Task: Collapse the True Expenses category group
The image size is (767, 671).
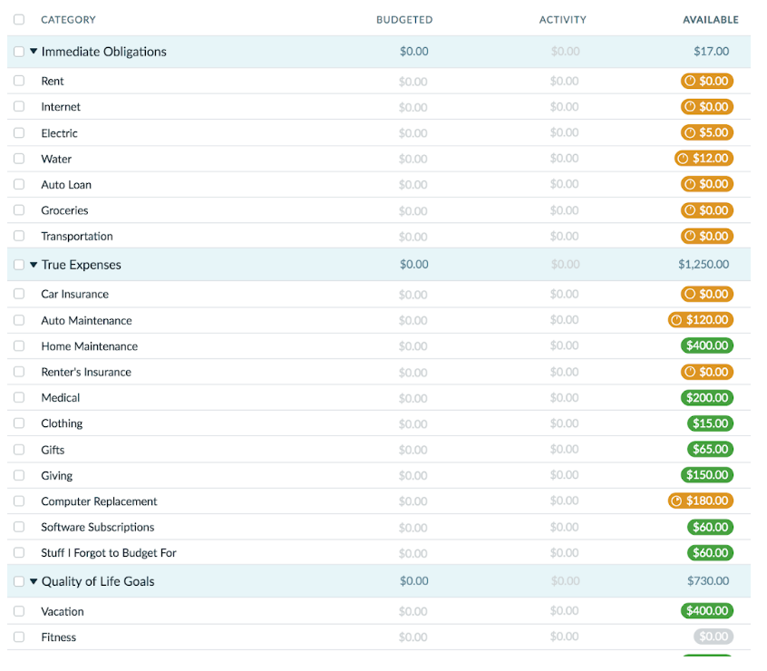Action: coord(34,265)
